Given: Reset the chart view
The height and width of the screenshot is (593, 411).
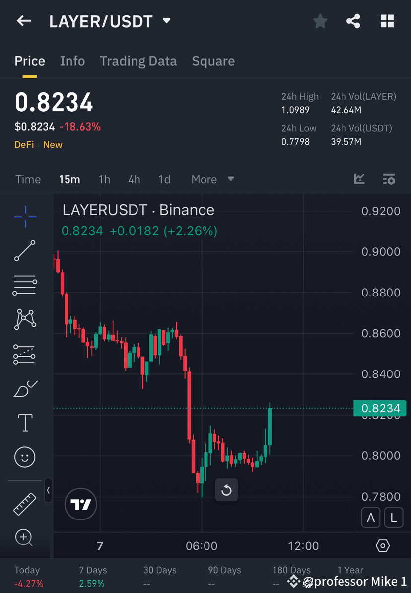Looking at the screenshot, I should (226, 490).
